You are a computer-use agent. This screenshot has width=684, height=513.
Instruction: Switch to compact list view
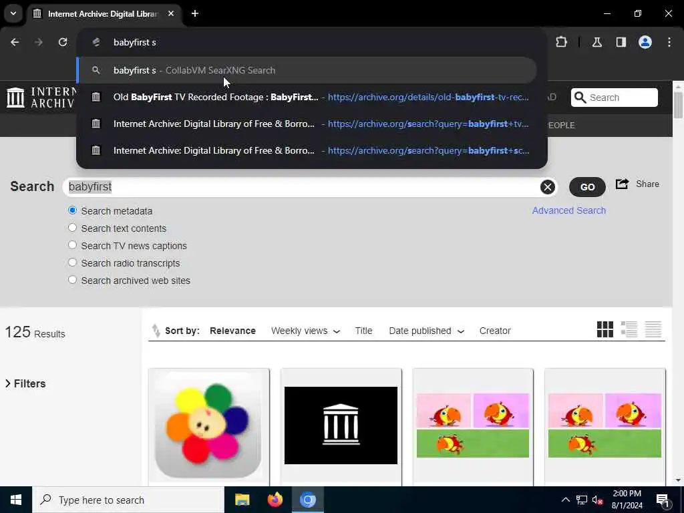coord(653,329)
